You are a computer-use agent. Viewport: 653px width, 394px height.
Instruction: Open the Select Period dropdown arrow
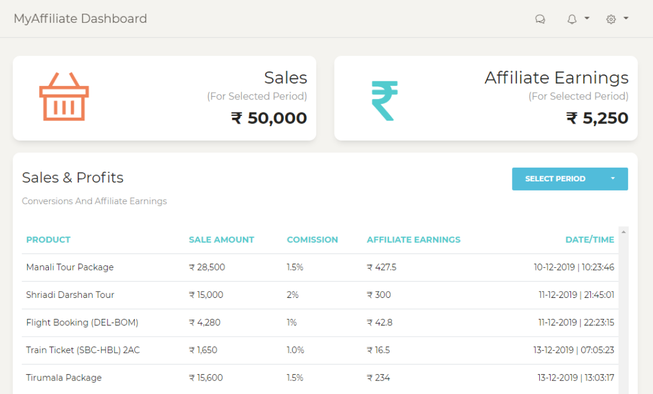click(613, 179)
